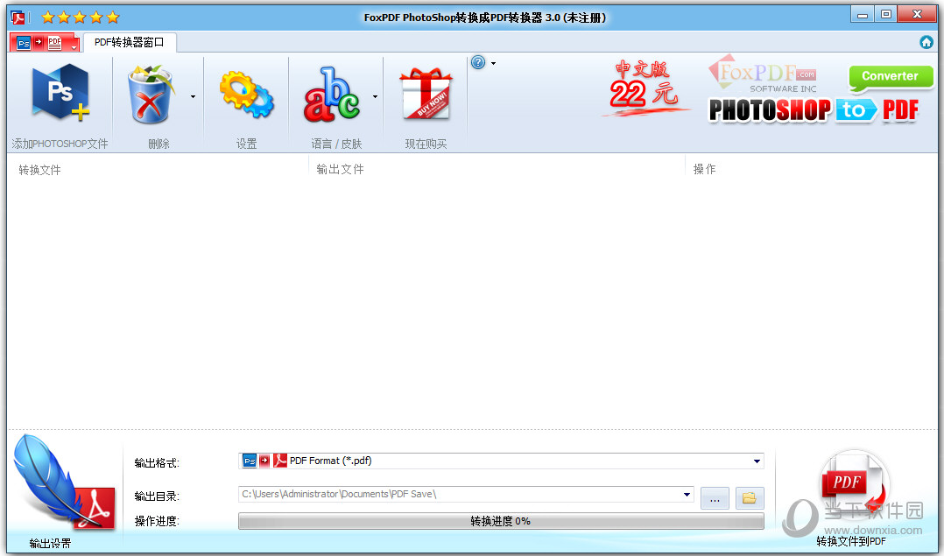Click the app logo in title bar
Image resolution: width=944 pixels, height=556 pixels.
pyautogui.click(x=18, y=18)
